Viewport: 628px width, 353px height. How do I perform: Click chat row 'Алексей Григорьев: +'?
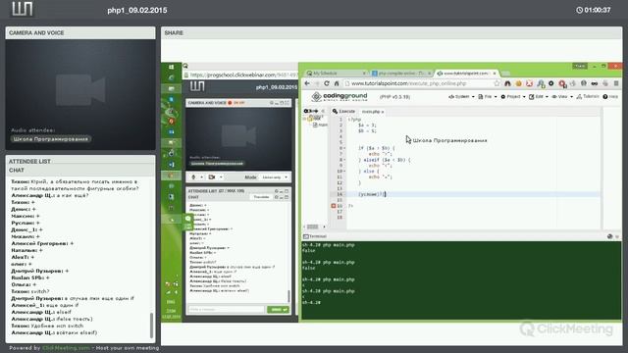click(x=42, y=243)
